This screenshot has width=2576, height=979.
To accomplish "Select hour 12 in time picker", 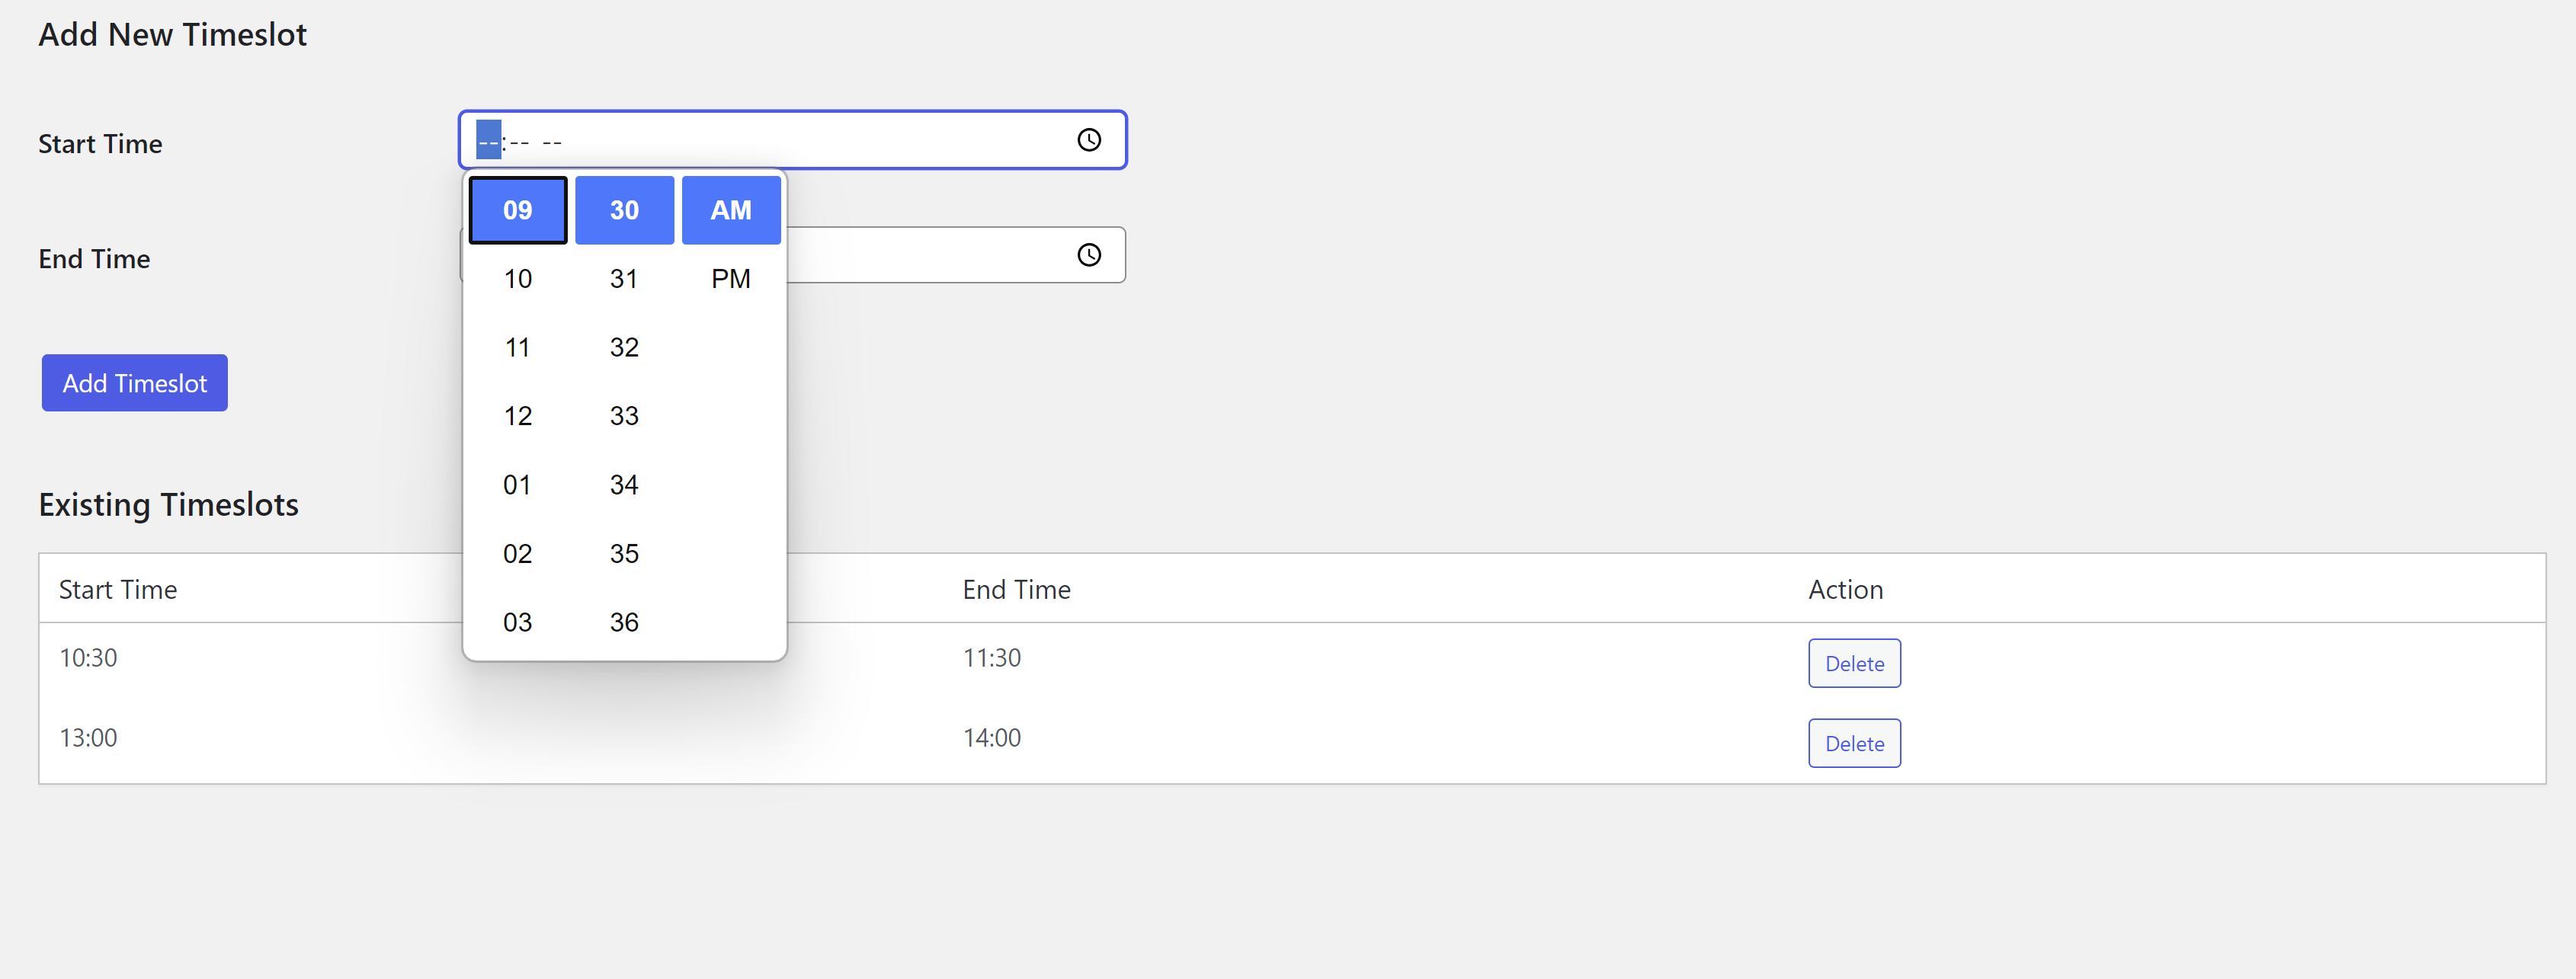I will point(517,416).
